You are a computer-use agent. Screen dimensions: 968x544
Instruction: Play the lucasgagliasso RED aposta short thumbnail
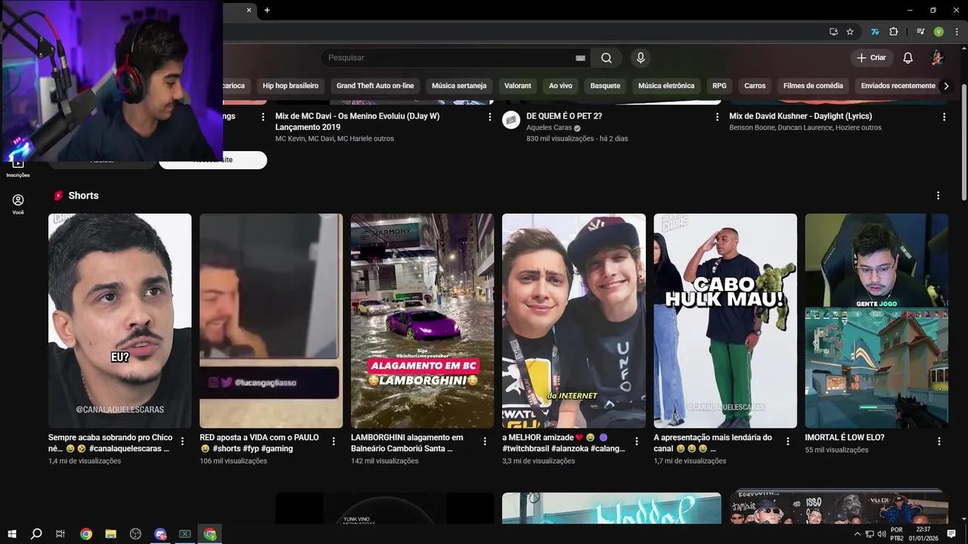[271, 320]
